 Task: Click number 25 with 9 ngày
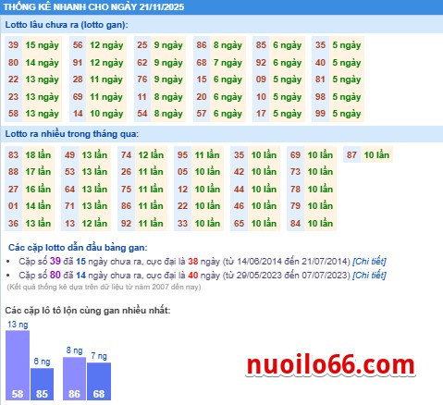point(142,45)
